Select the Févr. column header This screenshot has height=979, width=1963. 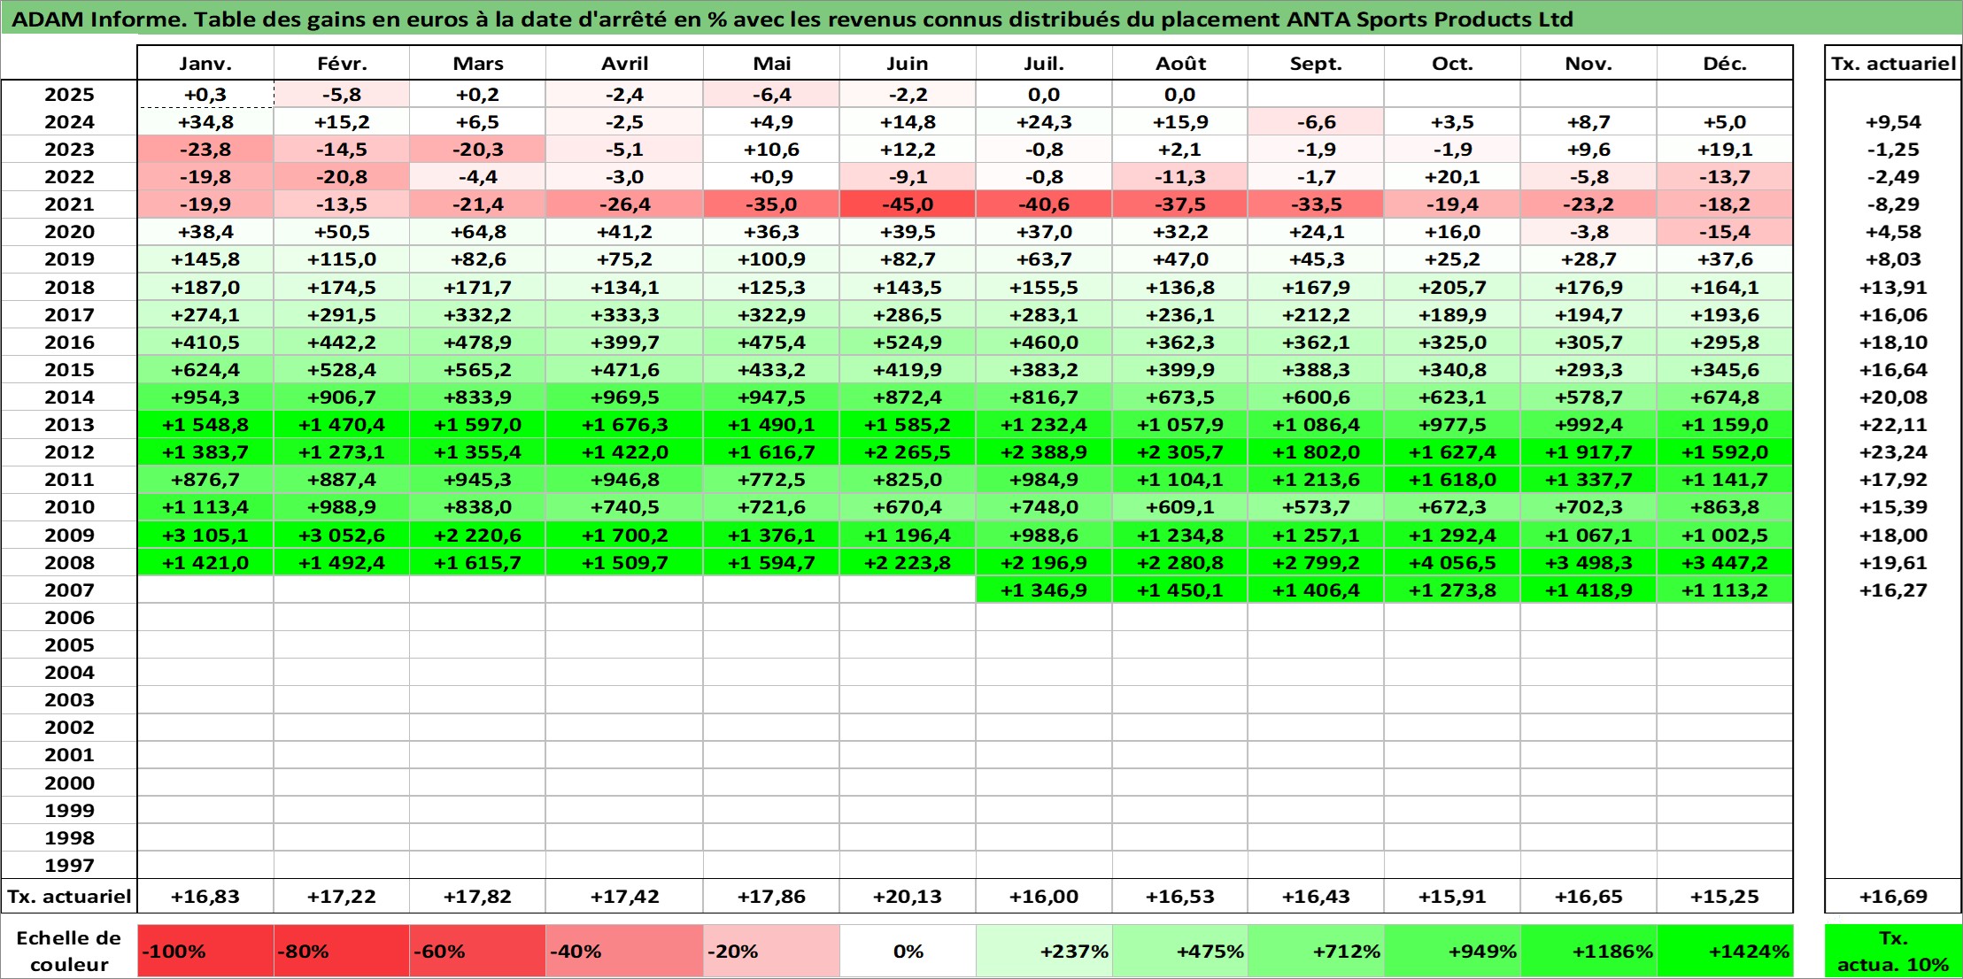[x=342, y=63]
